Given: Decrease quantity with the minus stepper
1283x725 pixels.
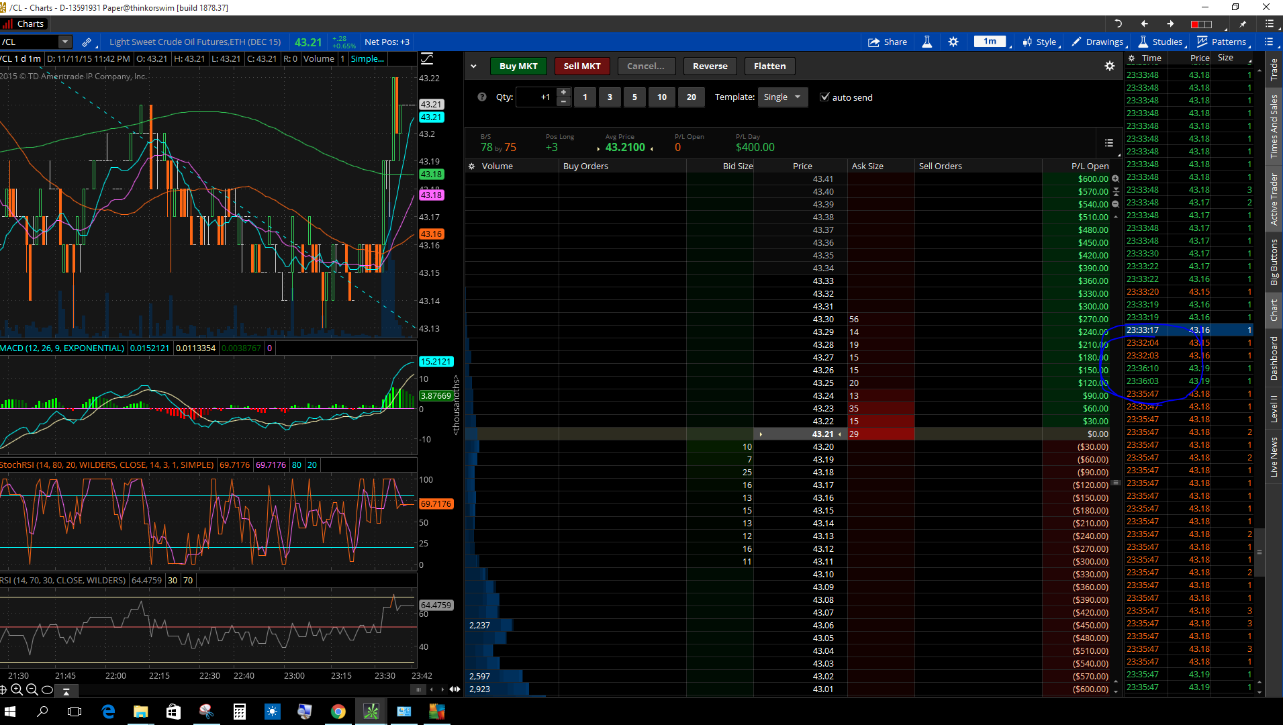Looking at the screenshot, I should click(563, 101).
